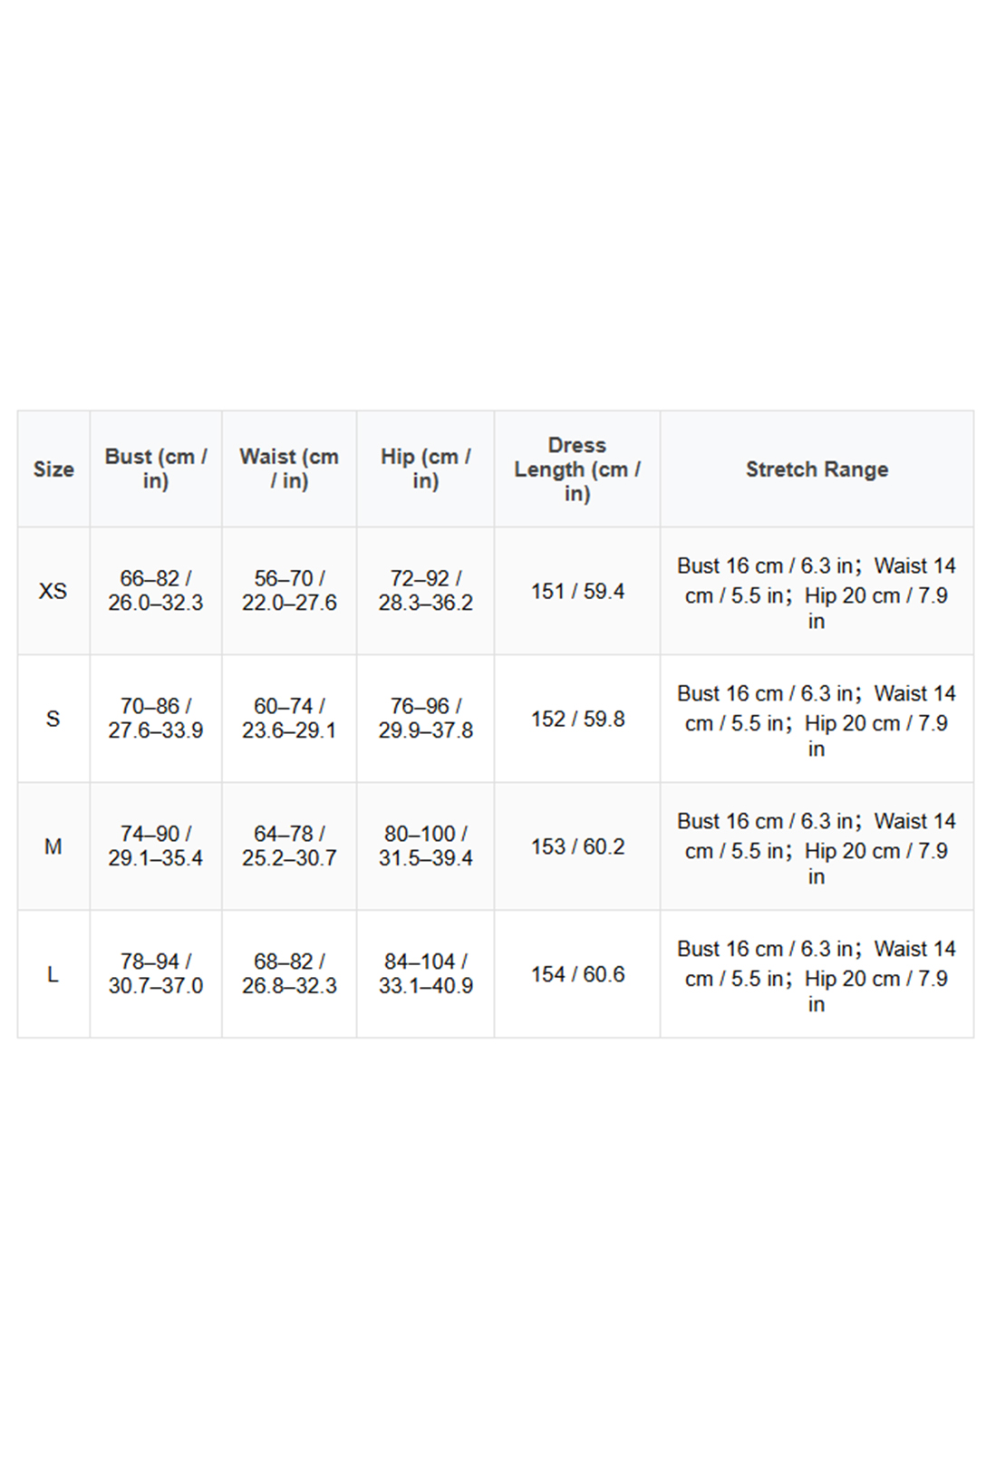Click the Waist (cm / in) header

[x=289, y=469]
